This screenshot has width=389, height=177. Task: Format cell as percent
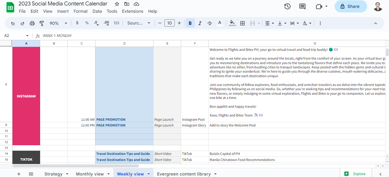click(87, 23)
